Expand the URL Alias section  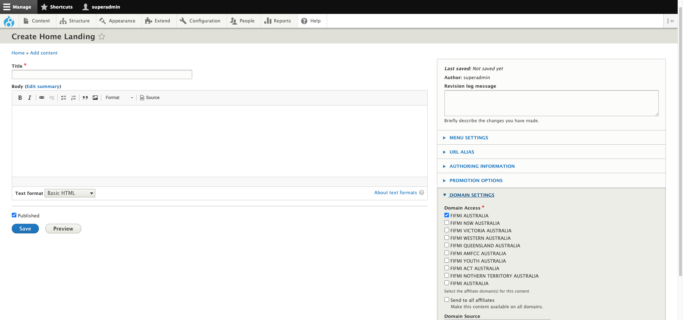tap(462, 152)
